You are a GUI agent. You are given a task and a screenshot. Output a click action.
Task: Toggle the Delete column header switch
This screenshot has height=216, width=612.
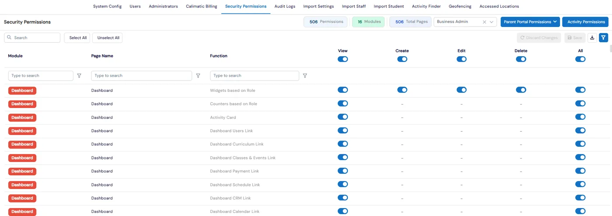pos(521,59)
